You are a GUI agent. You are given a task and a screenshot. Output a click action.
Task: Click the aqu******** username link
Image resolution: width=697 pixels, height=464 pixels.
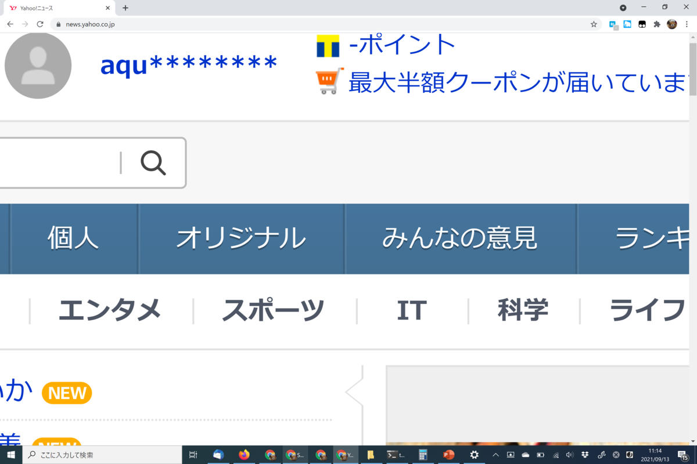(x=189, y=65)
